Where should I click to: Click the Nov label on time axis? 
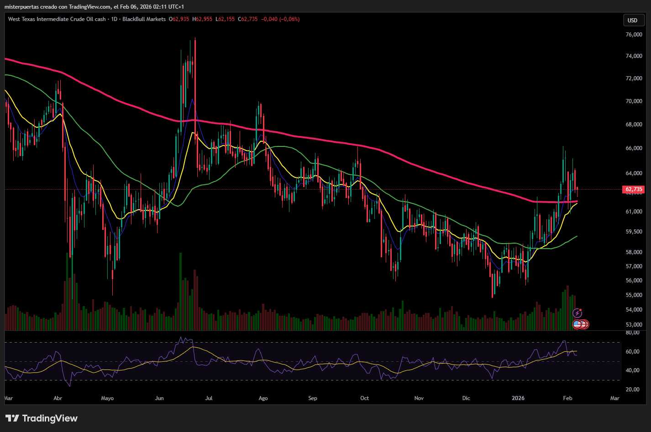coord(419,398)
